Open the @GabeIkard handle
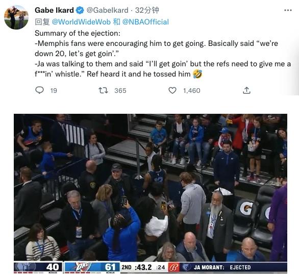This screenshot has width=299, height=275. (108, 10)
